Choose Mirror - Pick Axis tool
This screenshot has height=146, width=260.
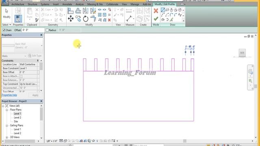click(86, 11)
